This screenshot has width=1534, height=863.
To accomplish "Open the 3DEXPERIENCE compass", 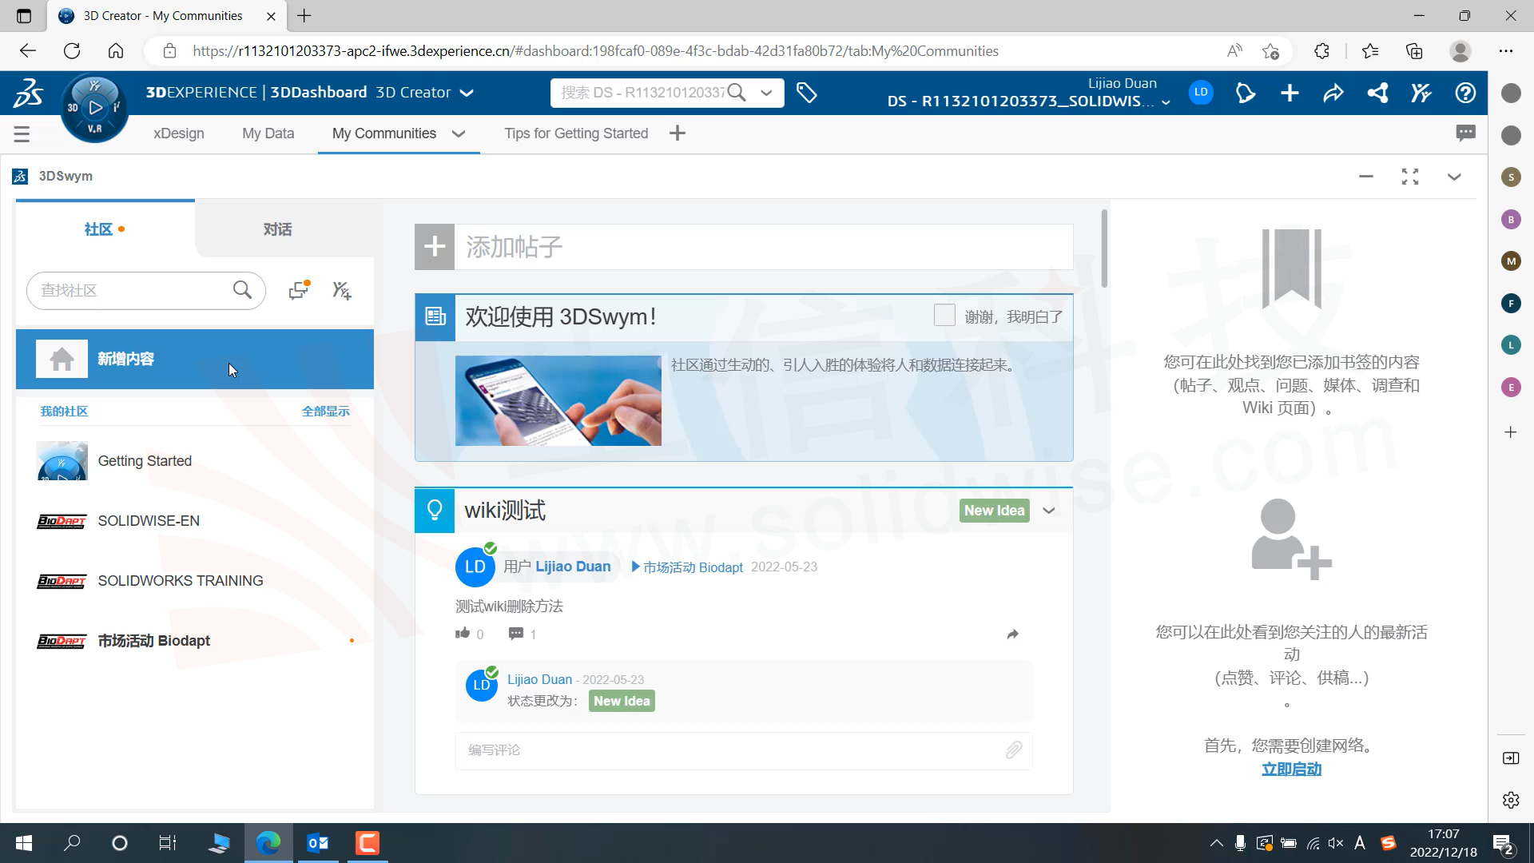I will coord(94,108).
